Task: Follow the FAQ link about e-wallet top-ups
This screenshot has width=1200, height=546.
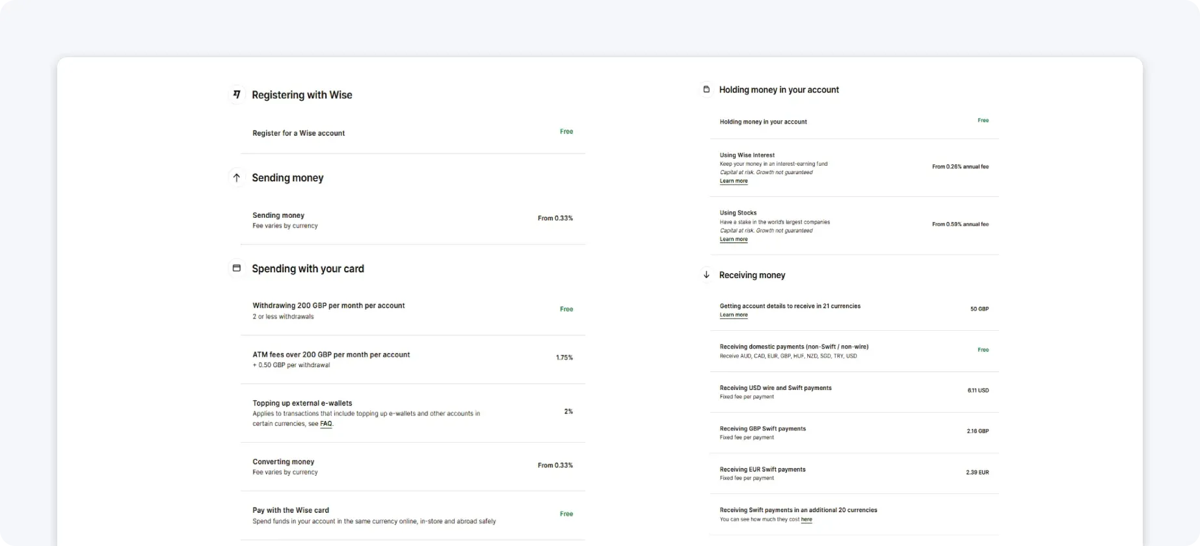Action: [326, 424]
